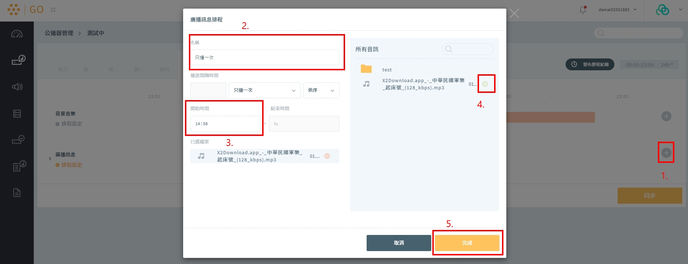Image resolution: width=688 pixels, height=264 pixels.
Task: Click the 取消 button
Action: point(399,243)
